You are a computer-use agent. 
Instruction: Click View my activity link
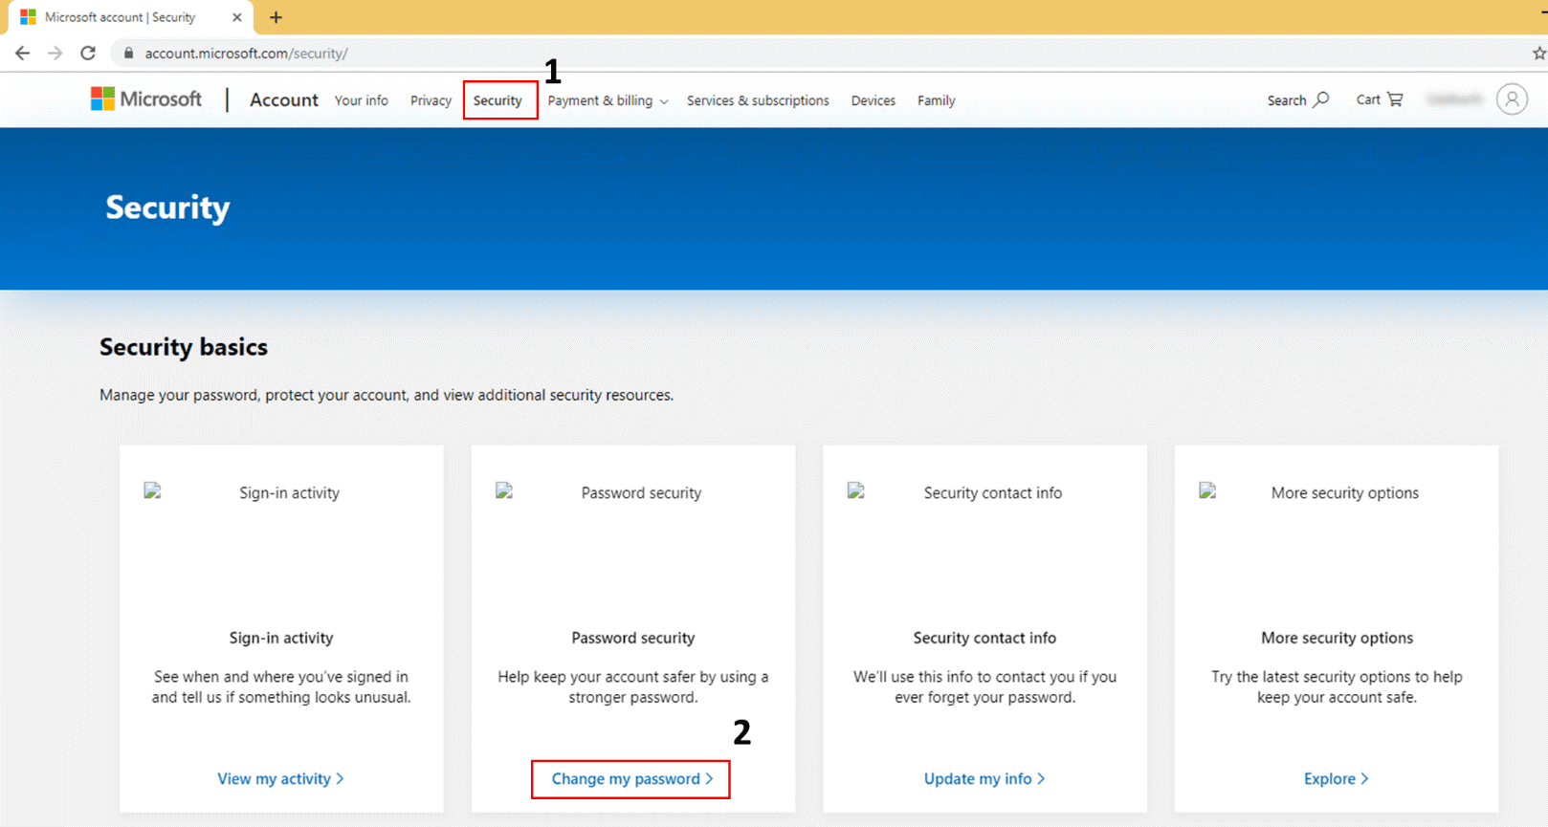[x=280, y=778]
